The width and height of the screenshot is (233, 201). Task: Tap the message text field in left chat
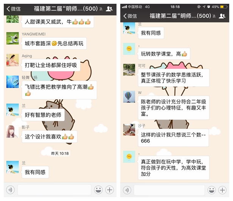click(x=54, y=190)
